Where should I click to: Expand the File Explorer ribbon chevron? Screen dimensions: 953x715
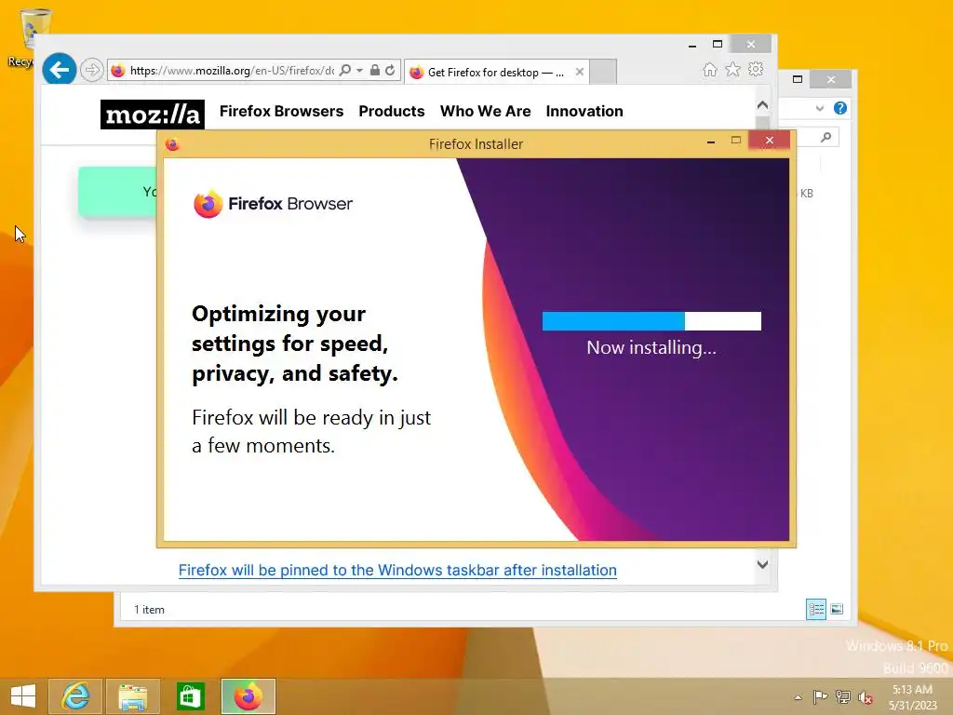pos(819,109)
